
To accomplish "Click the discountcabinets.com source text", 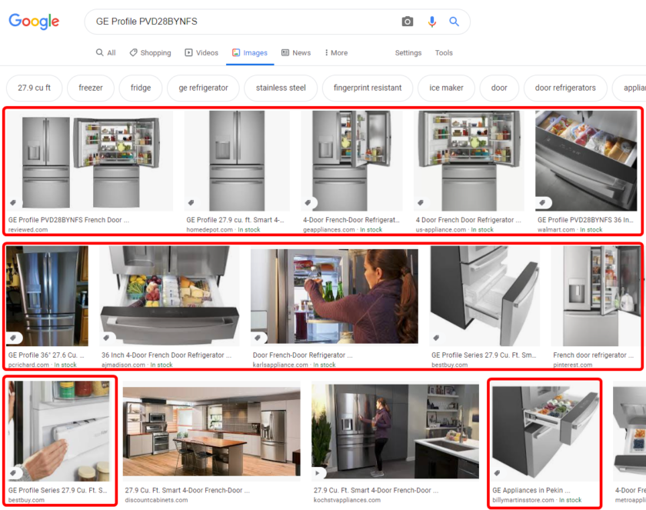I will pos(156,500).
